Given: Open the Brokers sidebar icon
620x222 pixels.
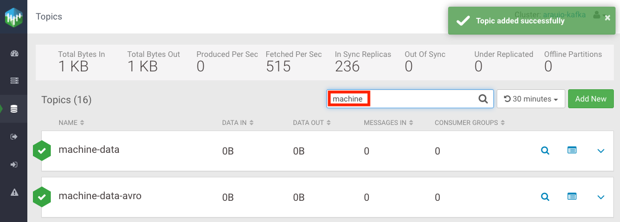Looking at the screenshot, I should pyautogui.click(x=15, y=81).
